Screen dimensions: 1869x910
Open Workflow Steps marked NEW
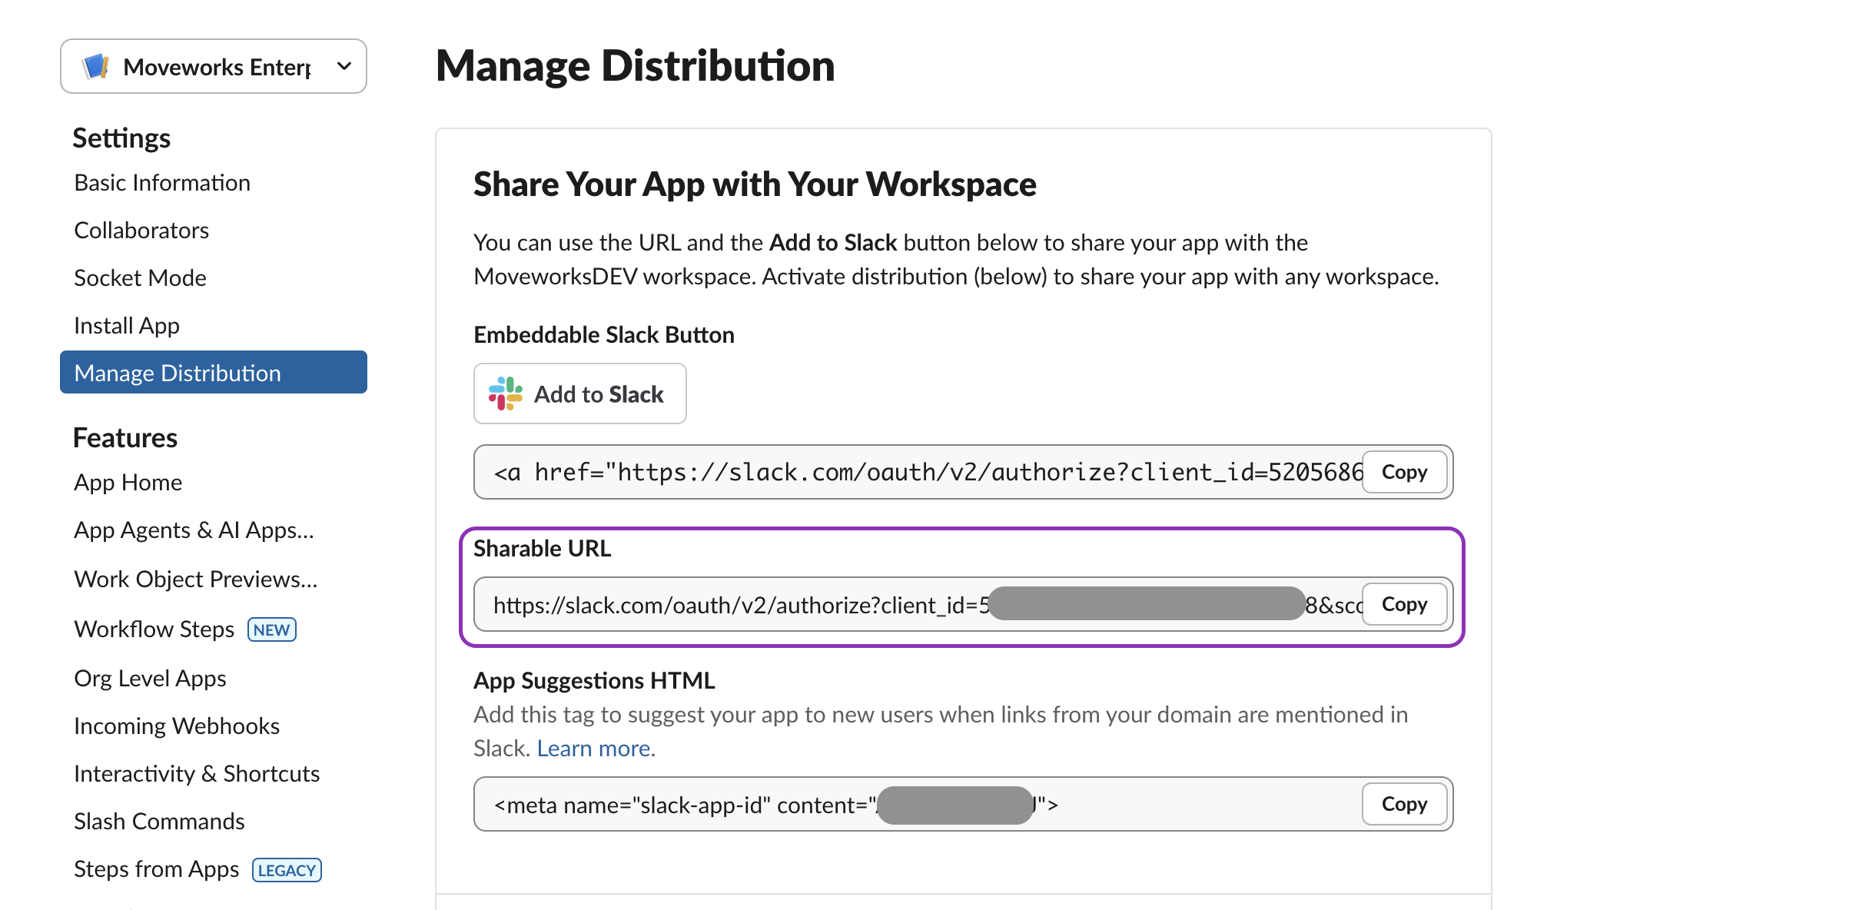click(154, 629)
